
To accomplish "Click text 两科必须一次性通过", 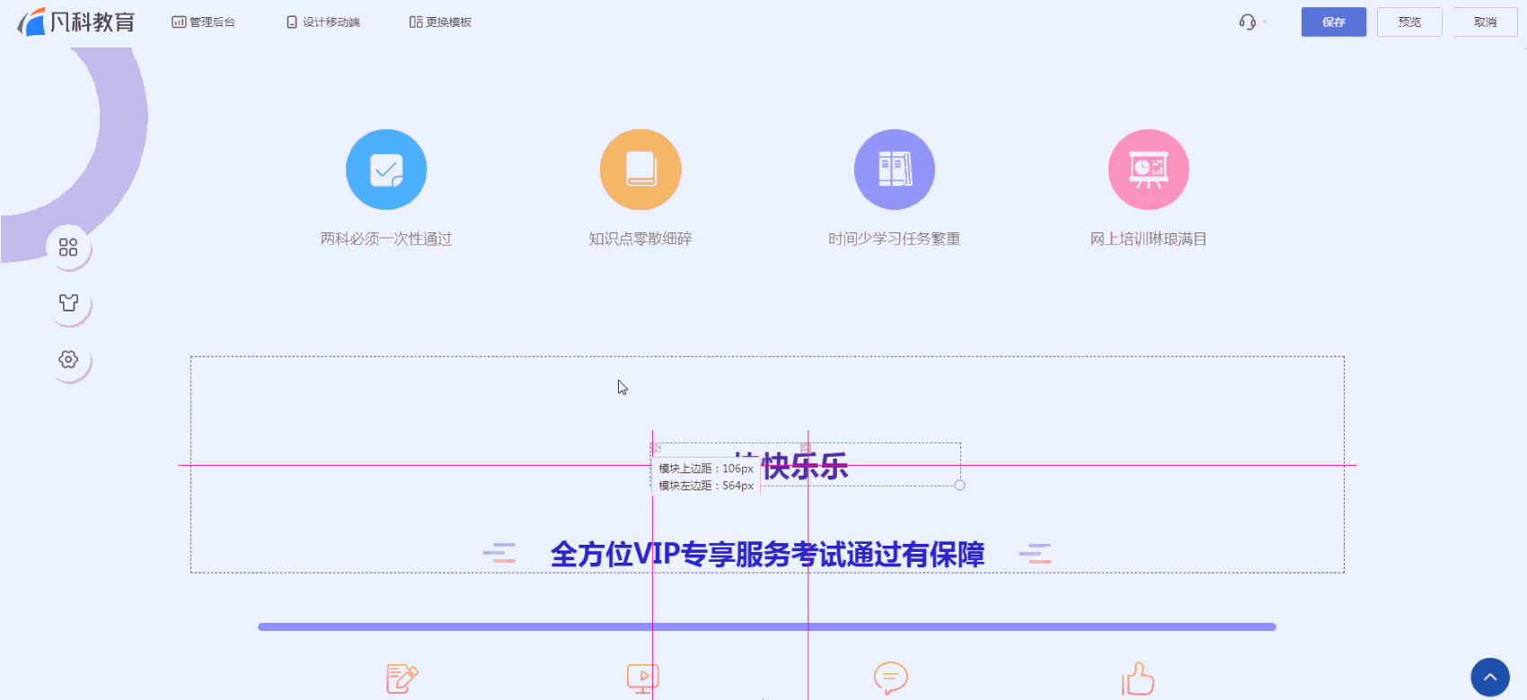I will tap(386, 239).
